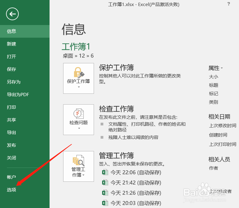
Task: Select 导出为PDF in the sidebar
Action: pos(25,95)
